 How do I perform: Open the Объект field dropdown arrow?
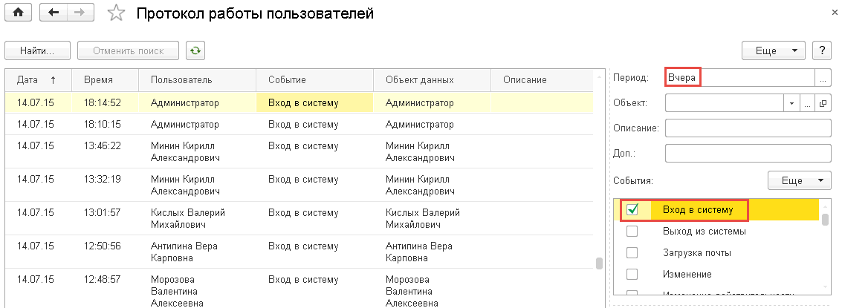coord(792,103)
